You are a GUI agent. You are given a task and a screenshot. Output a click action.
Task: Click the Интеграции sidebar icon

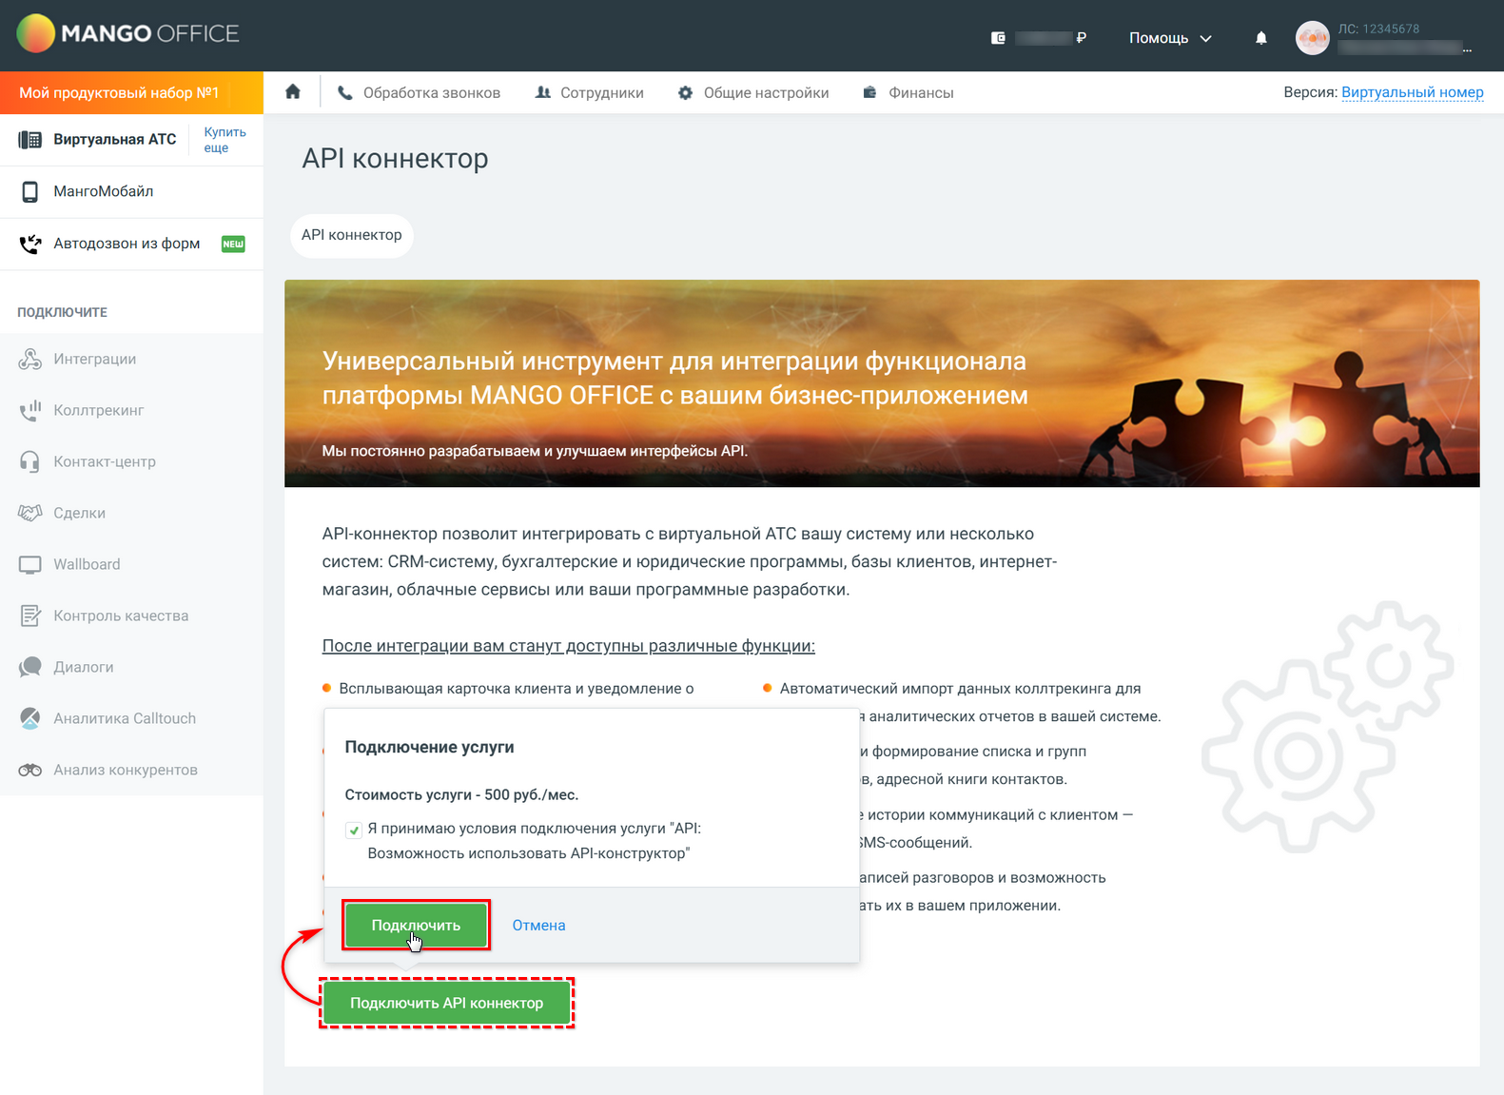30,359
